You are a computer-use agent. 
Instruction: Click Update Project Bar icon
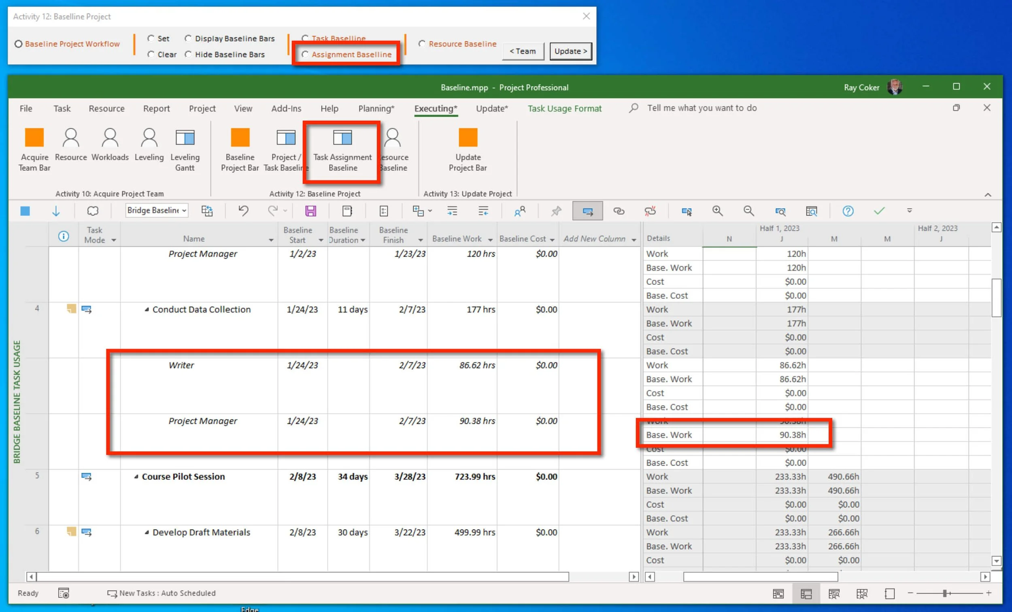[x=468, y=138]
